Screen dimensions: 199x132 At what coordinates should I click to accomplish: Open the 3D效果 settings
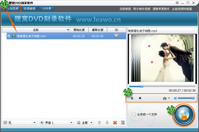pyautogui.click(x=47, y=9)
